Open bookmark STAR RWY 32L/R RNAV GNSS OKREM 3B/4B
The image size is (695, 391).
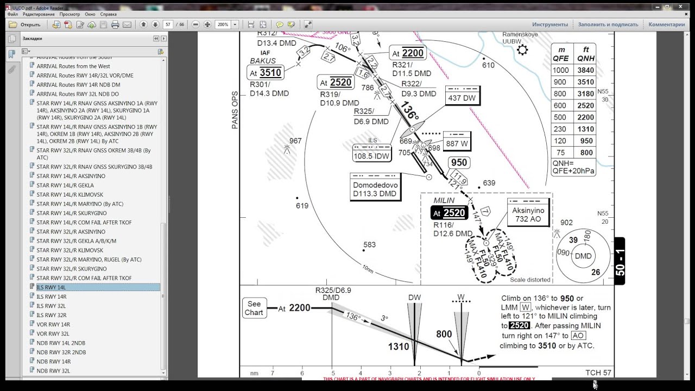click(94, 154)
